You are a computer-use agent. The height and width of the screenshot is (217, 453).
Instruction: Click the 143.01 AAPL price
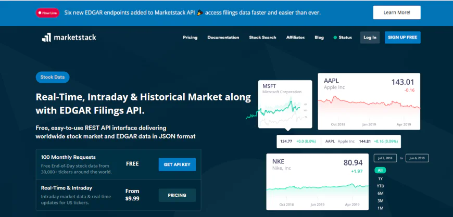[402, 82]
